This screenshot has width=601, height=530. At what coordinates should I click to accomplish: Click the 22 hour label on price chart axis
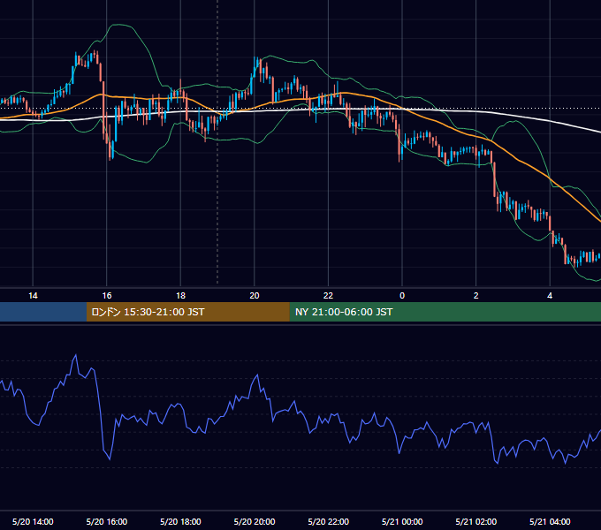pos(328,296)
